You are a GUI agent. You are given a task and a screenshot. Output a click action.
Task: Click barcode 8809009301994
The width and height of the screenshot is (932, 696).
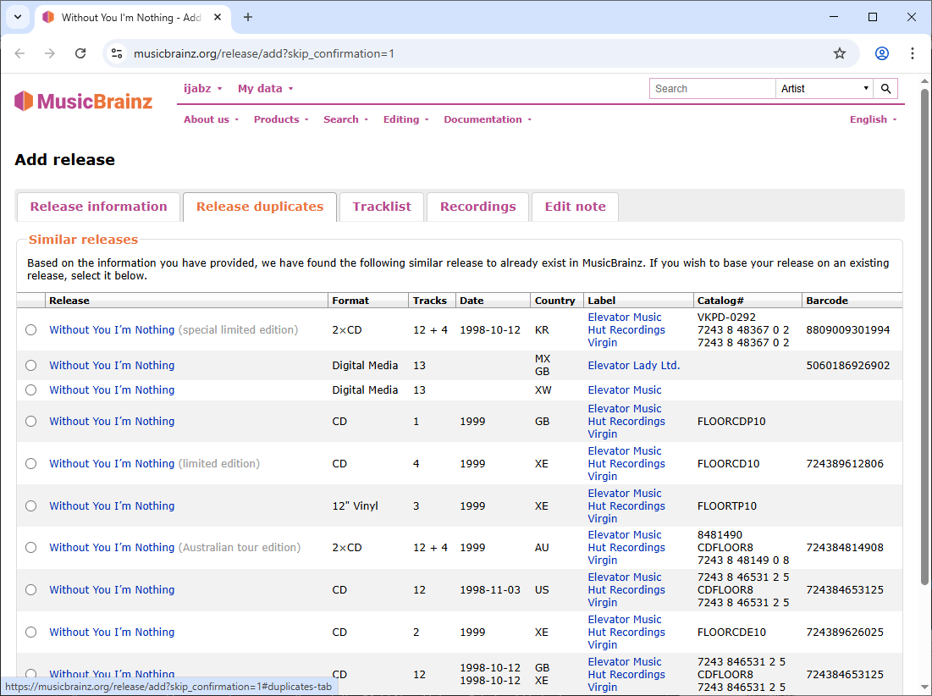coord(847,330)
